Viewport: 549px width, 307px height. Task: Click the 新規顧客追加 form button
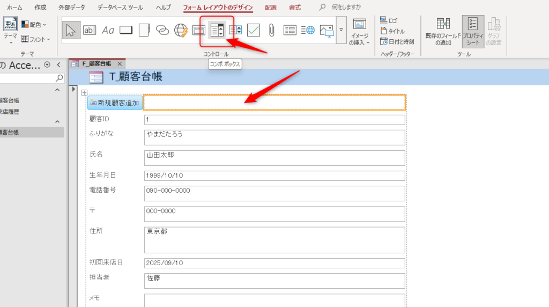(115, 103)
